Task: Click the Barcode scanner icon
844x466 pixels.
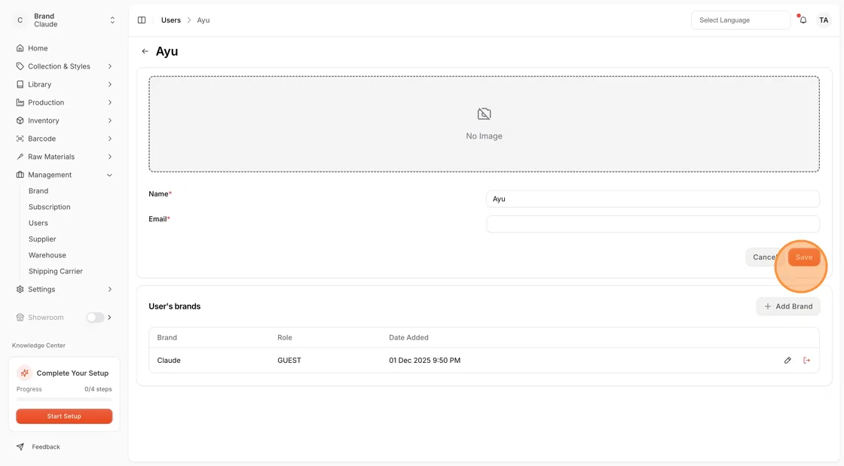Action: [x=20, y=139]
